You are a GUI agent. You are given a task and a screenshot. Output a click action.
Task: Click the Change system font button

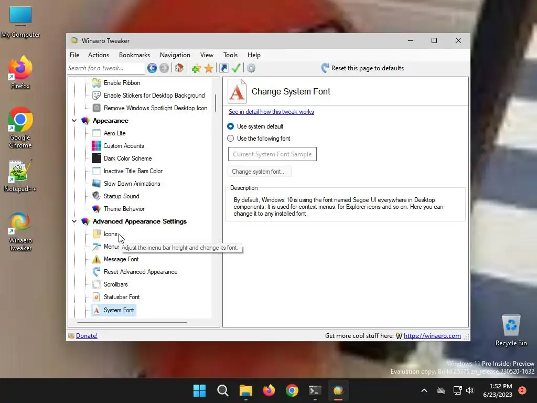pos(259,172)
